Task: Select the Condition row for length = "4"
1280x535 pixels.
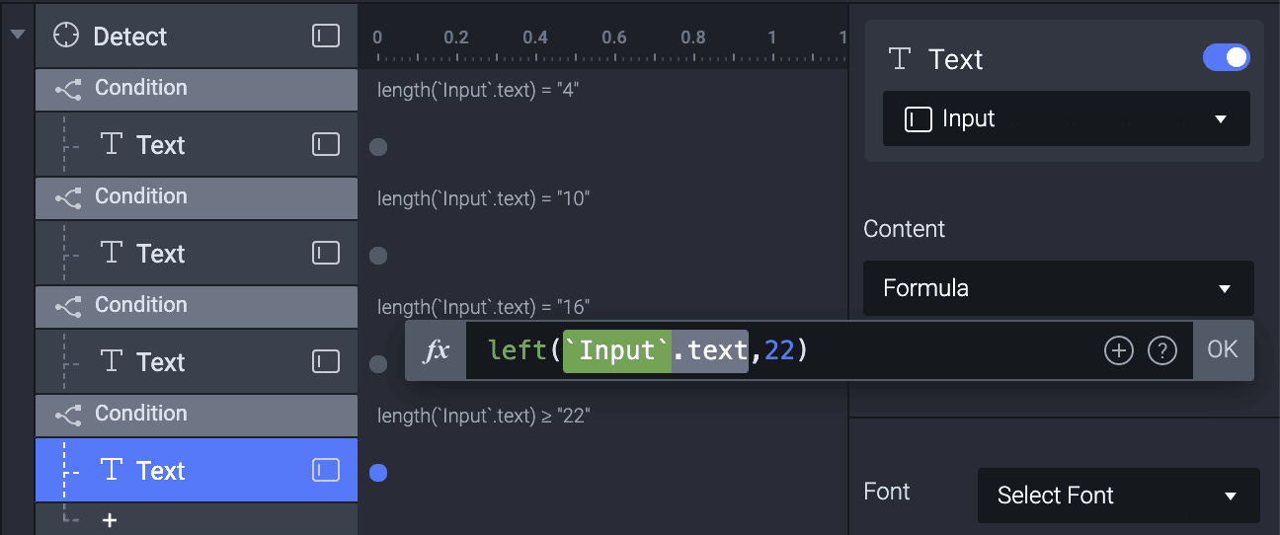Action: click(197, 90)
